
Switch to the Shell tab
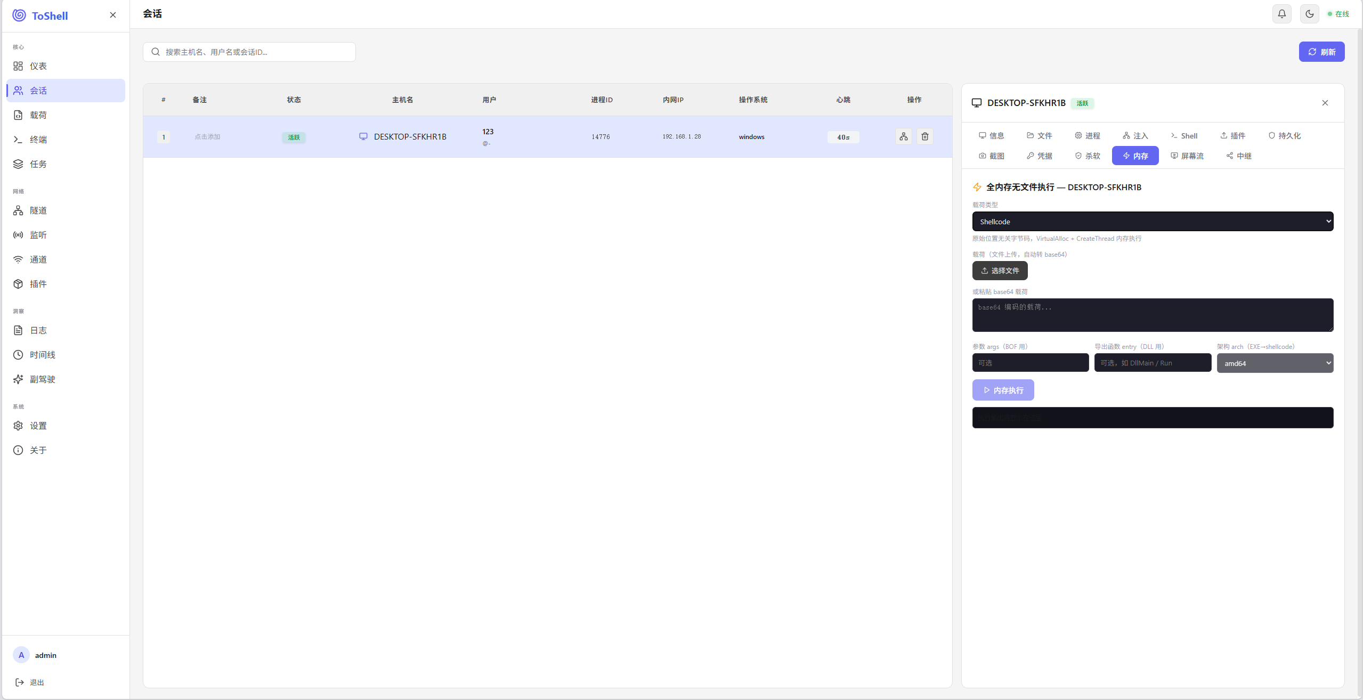[x=1184, y=136]
